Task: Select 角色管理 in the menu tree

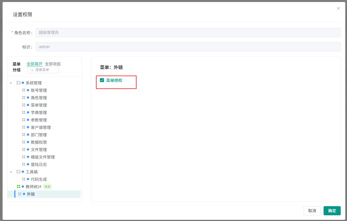Action: pos(39,98)
